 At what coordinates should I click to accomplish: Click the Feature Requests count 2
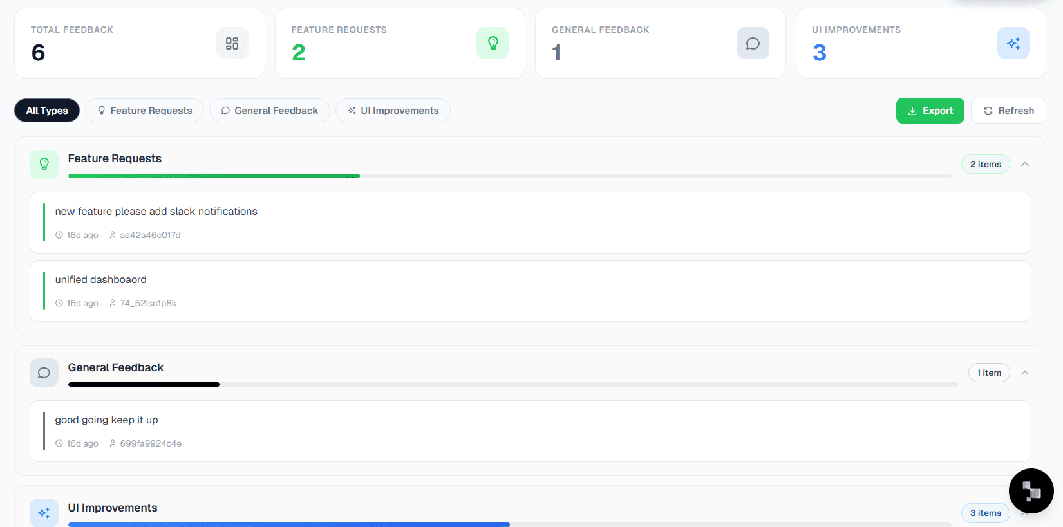coord(299,53)
